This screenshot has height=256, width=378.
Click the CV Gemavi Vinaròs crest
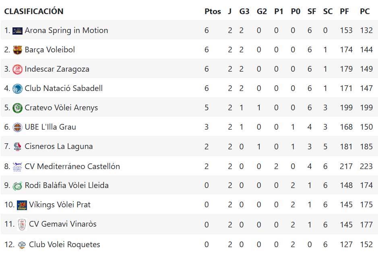pyautogui.click(x=22, y=225)
